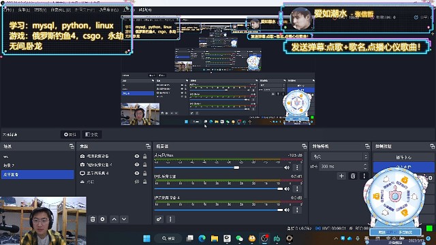Pop out the Controls dock panel
Viewport: 436px width, 245px height.
(x=433, y=146)
